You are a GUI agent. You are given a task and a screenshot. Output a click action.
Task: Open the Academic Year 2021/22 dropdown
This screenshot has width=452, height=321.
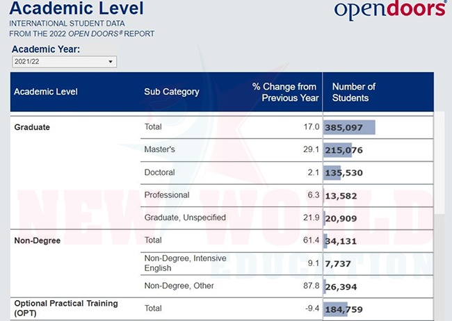point(64,63)
